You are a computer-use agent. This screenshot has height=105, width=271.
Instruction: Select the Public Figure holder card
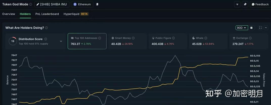pyautogui.click(x=168, y=41)
